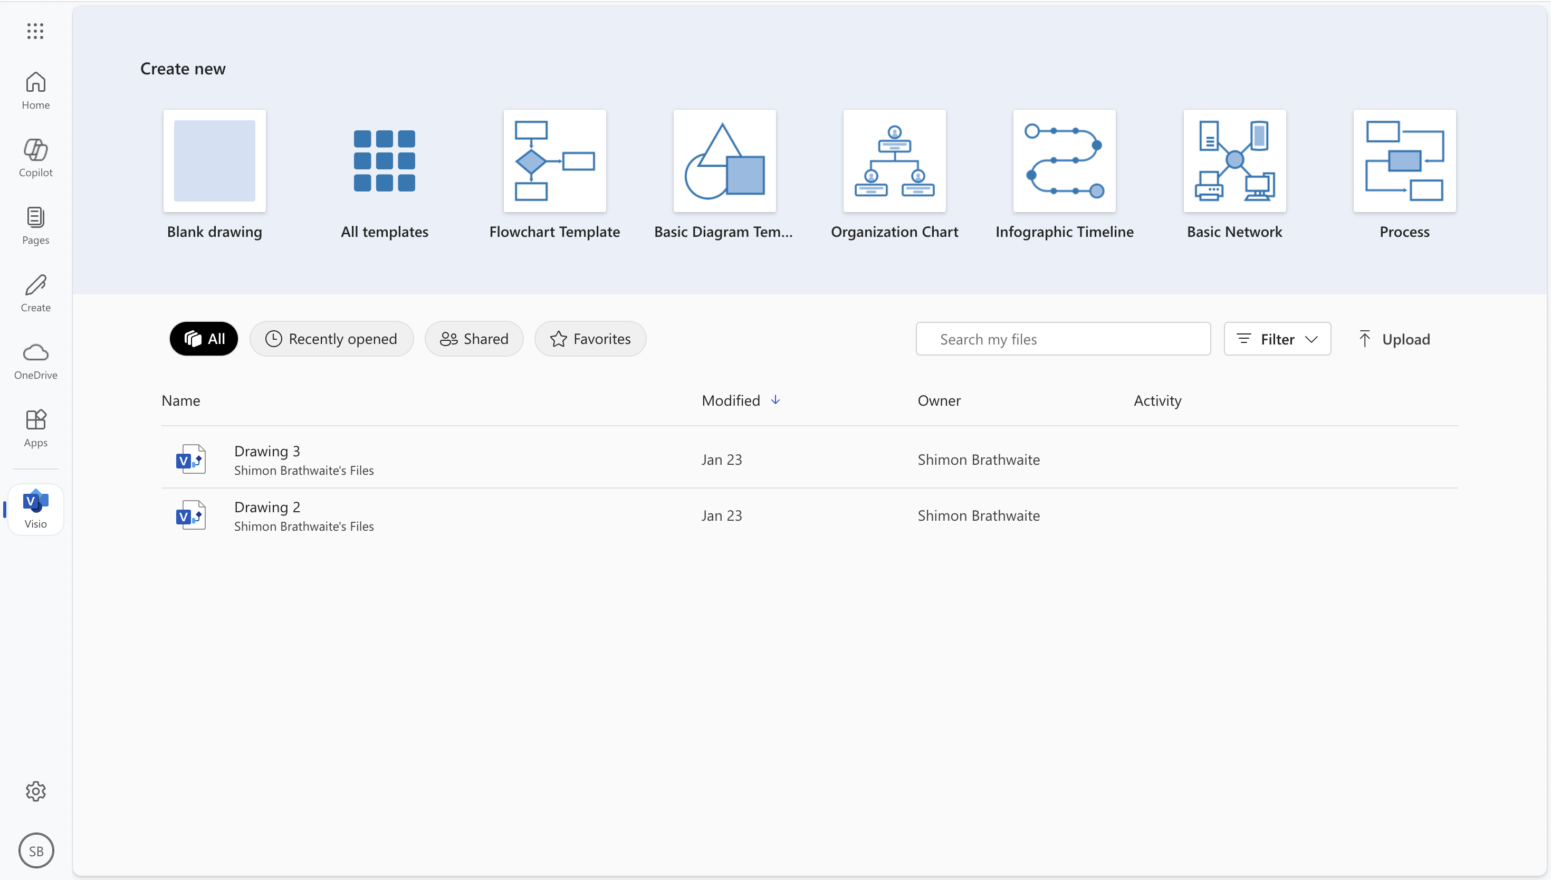Viewport: 1551px width, 880px height.
Task: Open the Create section in the sidebar
Action: (35, 292)
